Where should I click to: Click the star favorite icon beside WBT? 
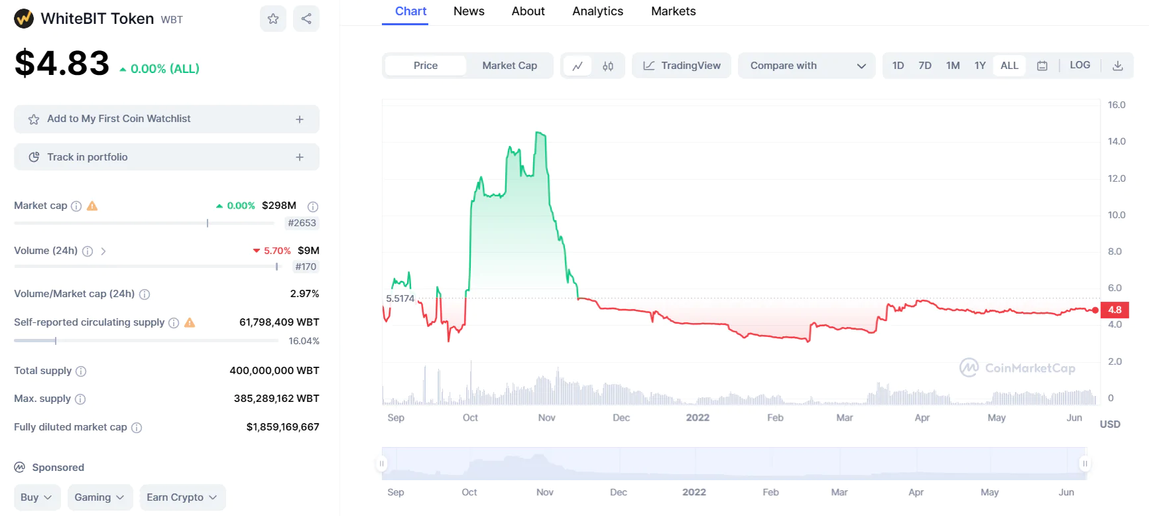pos(272,19)
